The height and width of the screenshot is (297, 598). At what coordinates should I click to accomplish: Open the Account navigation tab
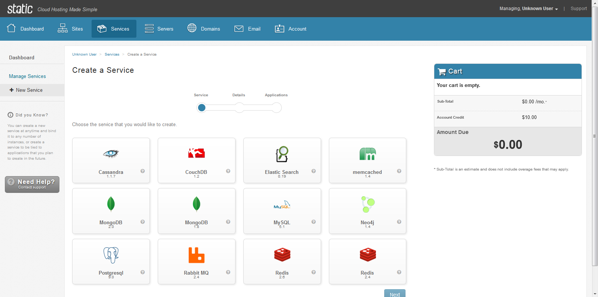(x=291, y=29)
